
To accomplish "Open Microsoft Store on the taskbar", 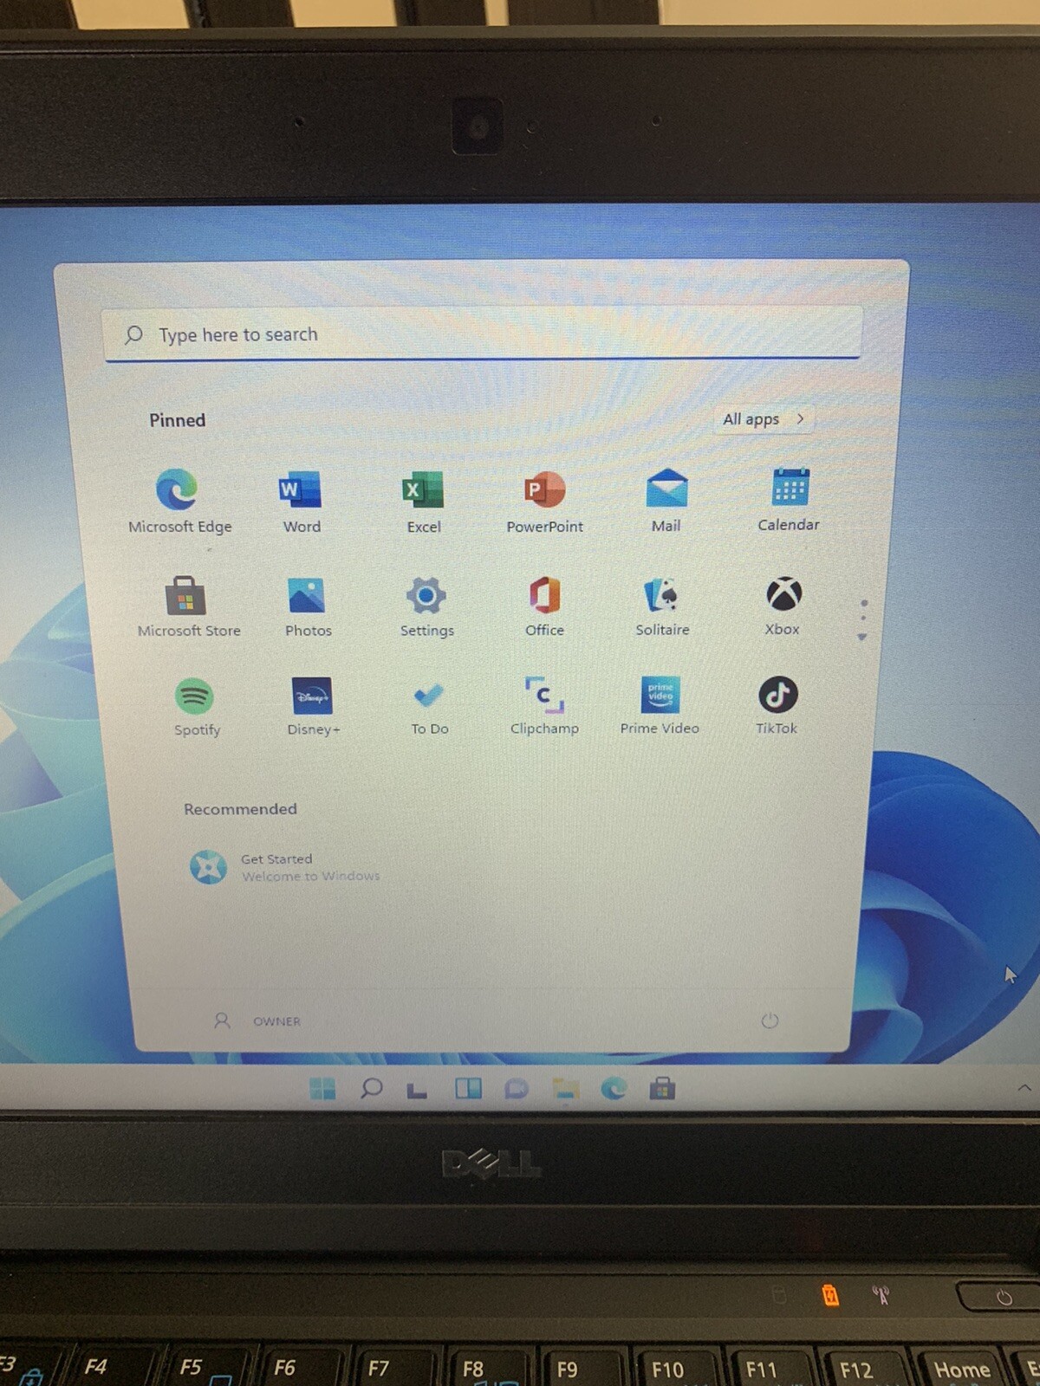I will (662, 1088).
